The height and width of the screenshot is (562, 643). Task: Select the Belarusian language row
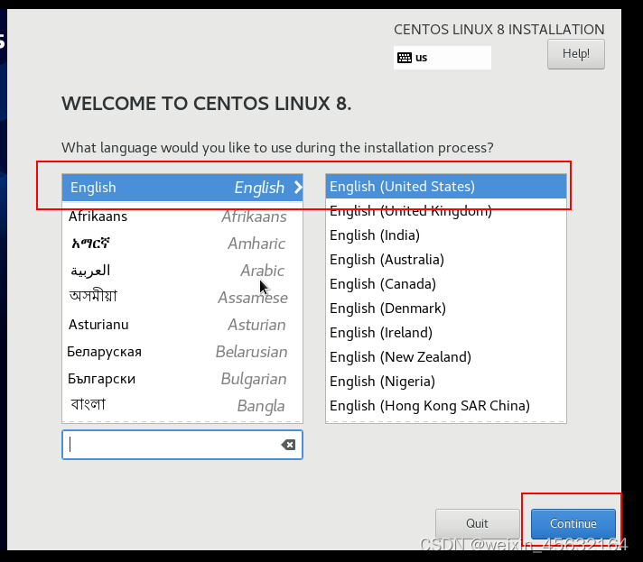click(x=182, y=352)
